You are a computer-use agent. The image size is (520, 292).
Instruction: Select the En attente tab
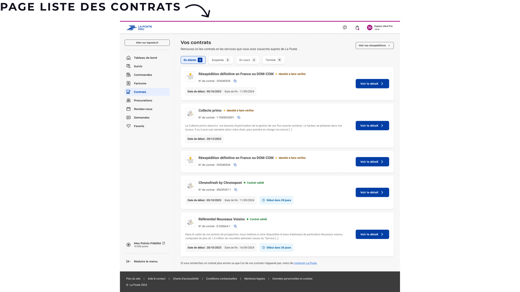coord(193,60)
